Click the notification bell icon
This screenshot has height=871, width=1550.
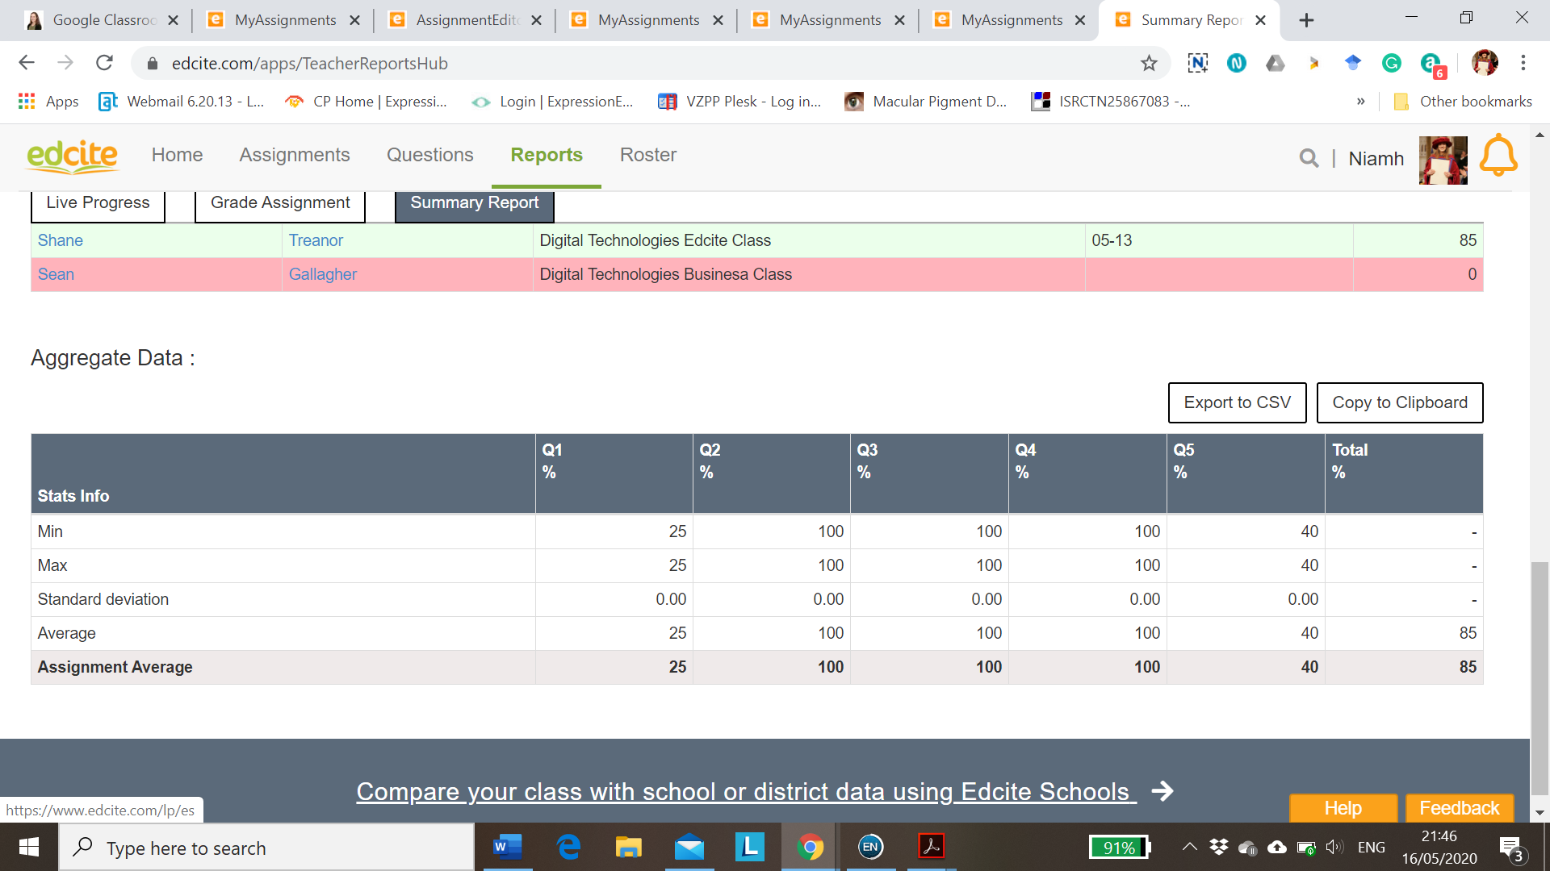pyautogui.click(x=1498, y=156)
